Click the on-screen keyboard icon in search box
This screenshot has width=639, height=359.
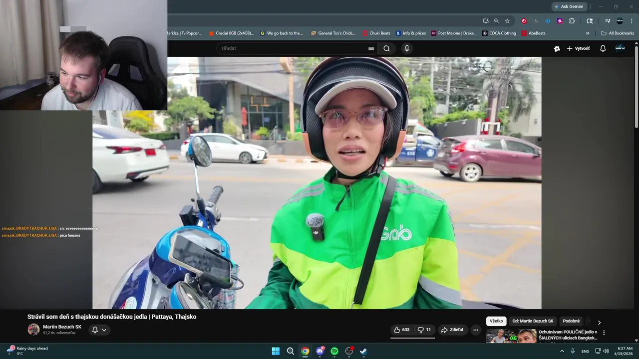371,48
